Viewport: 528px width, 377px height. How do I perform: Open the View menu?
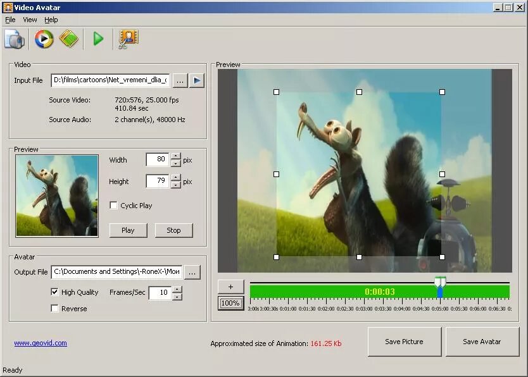tap(30, 20)
